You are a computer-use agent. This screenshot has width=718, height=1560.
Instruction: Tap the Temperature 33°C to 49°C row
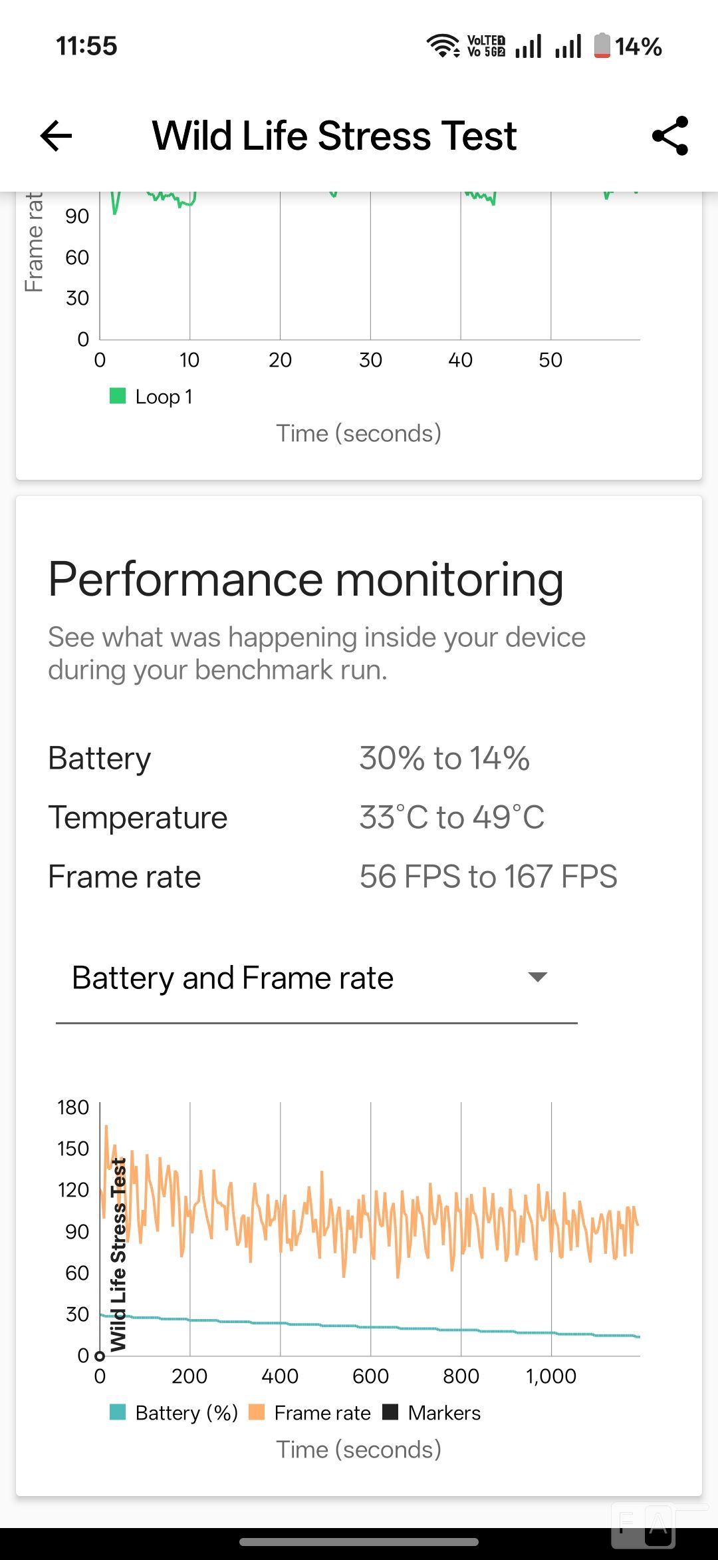tap(296, 817)
